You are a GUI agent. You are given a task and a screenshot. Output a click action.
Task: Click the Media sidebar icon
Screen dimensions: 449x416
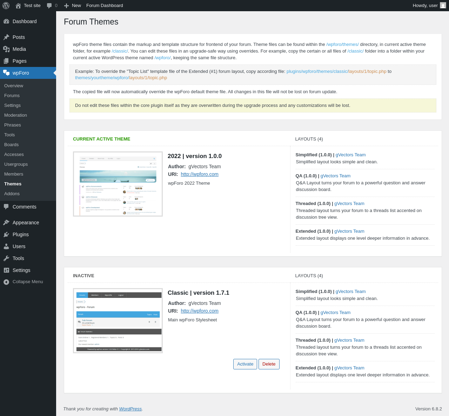(x=6, y=49)
